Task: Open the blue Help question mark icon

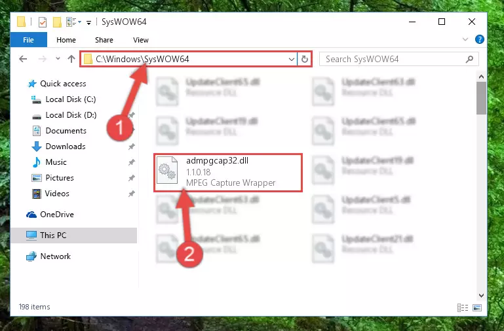Action: pyautogui.click(x=480, y=39)
